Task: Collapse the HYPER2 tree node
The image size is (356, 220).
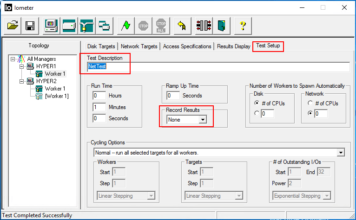Action: (x=21, y=81)
